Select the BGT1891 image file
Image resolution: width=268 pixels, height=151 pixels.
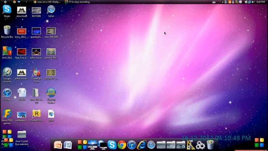pyautogui.click(x=36, y=12)
